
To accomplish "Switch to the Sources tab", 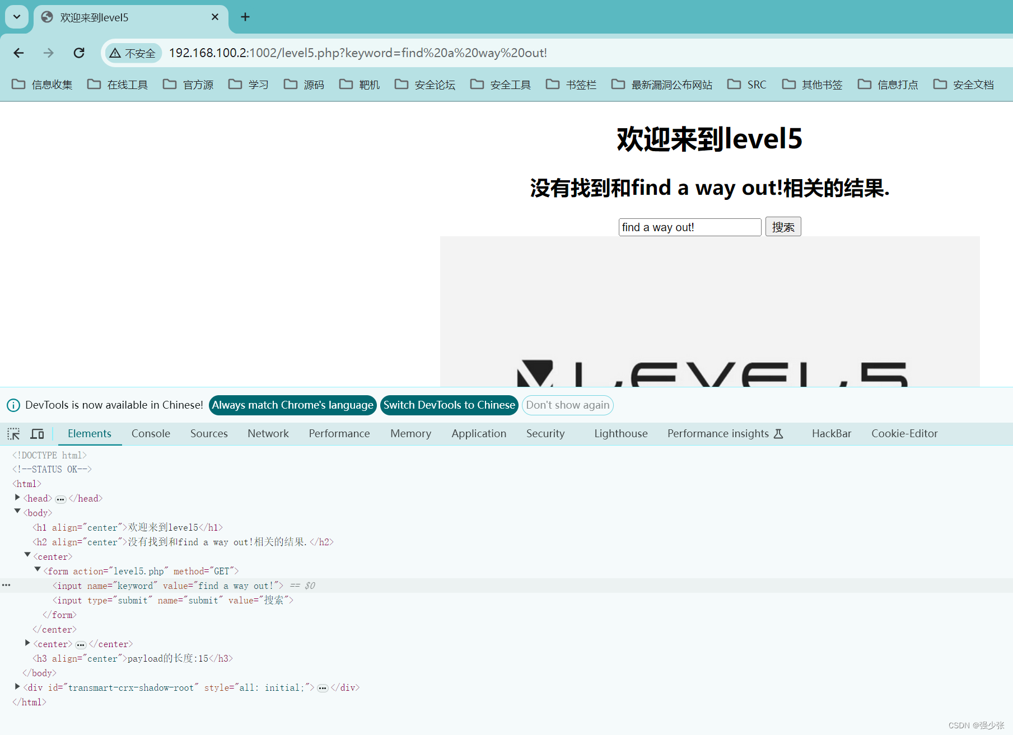I will (209, 434).
